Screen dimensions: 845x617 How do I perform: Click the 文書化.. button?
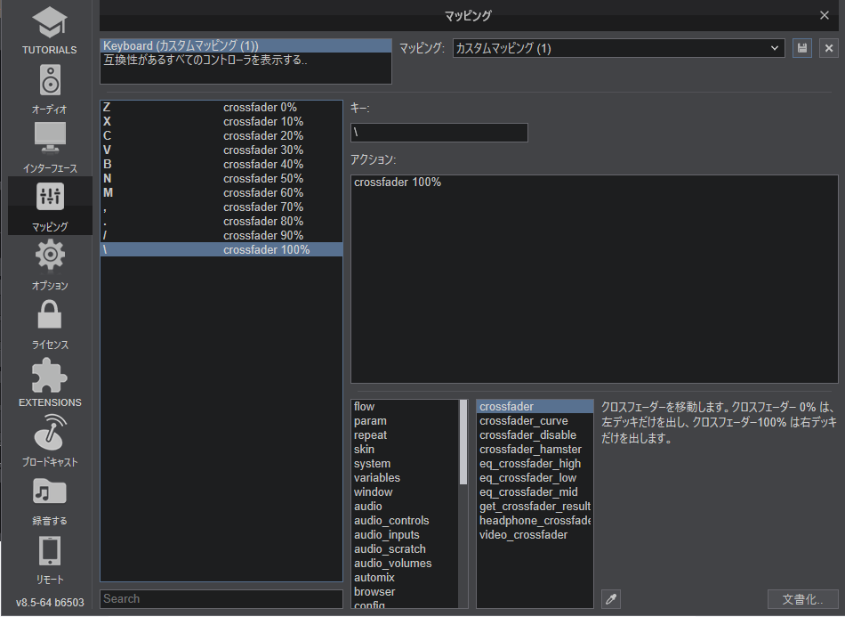click(x=802, y=598)
